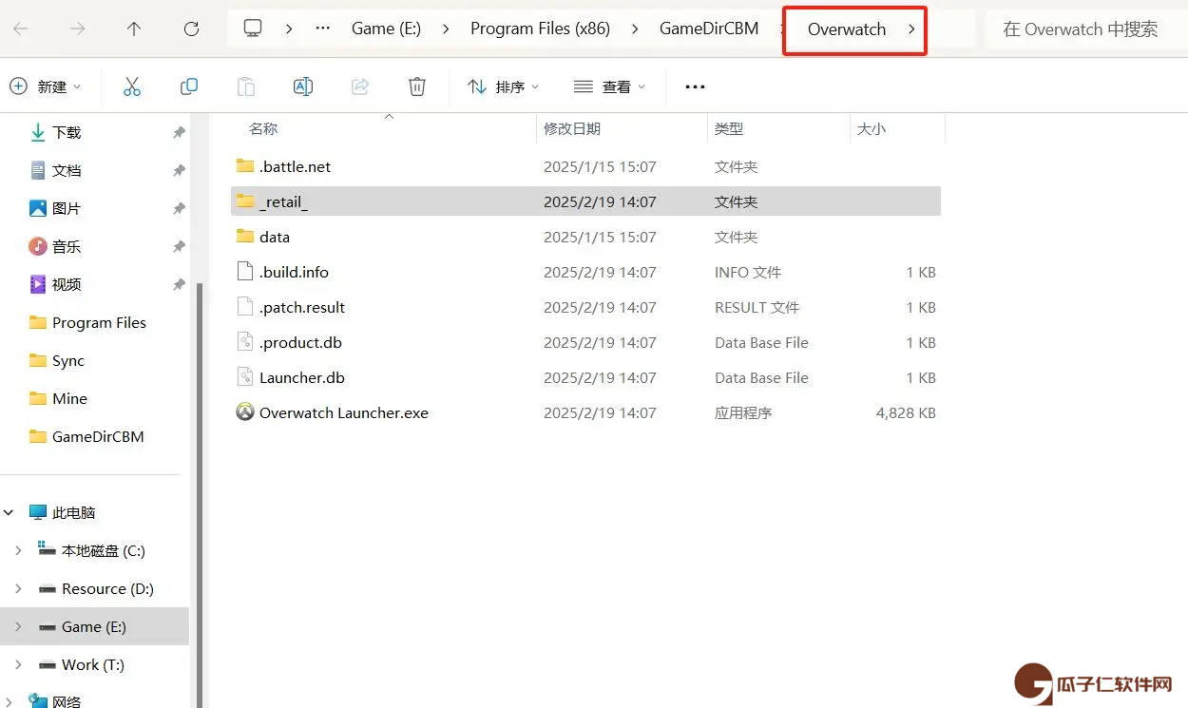
Task: Go back with the left arrow
Action: (20, 29)
